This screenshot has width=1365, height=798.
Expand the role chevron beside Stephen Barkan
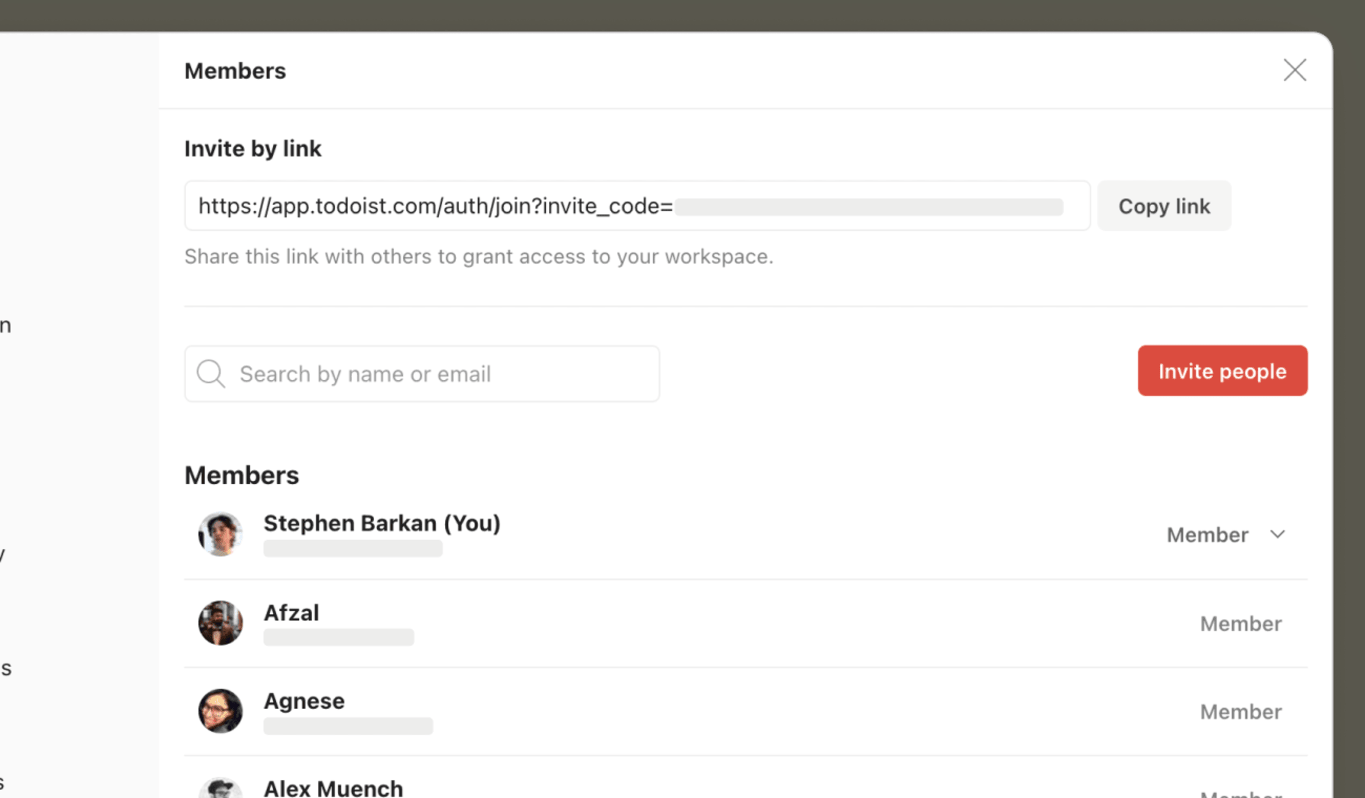coord(1278,535)
